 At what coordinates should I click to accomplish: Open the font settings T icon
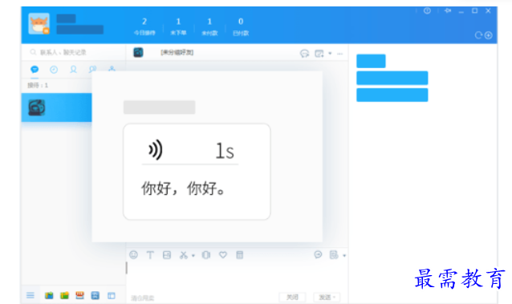(x=150, y=255)
